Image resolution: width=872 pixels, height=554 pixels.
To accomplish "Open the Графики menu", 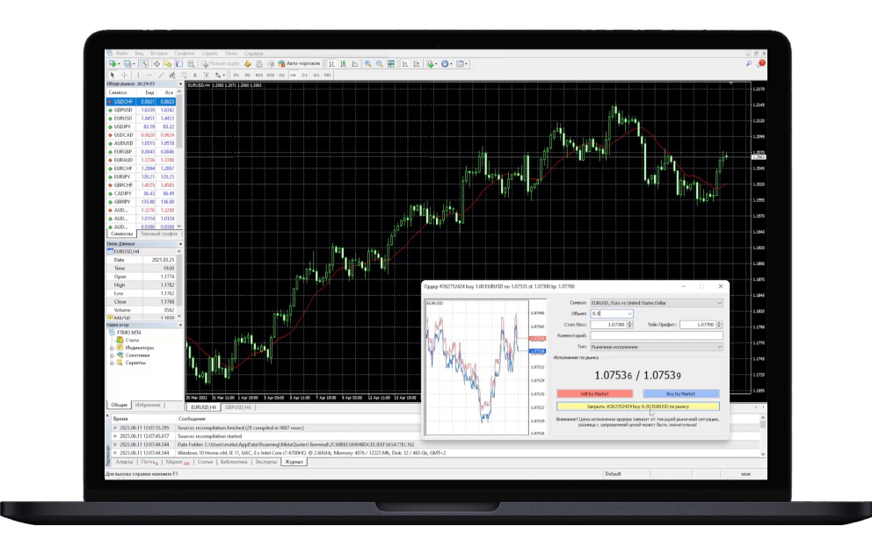I will (185, 54).
